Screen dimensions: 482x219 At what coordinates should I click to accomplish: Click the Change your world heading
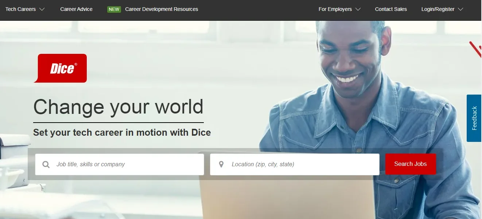click(118, 107)
